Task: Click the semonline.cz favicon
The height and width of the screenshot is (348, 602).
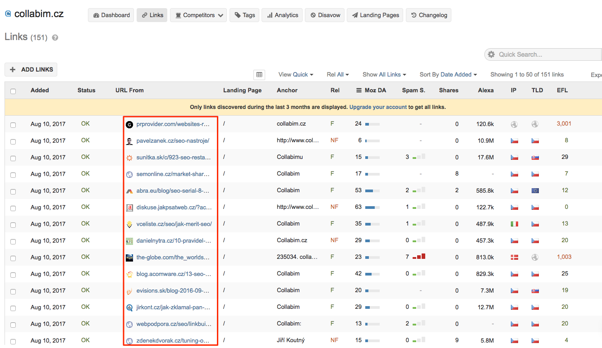Action: (x=129, y=174)
